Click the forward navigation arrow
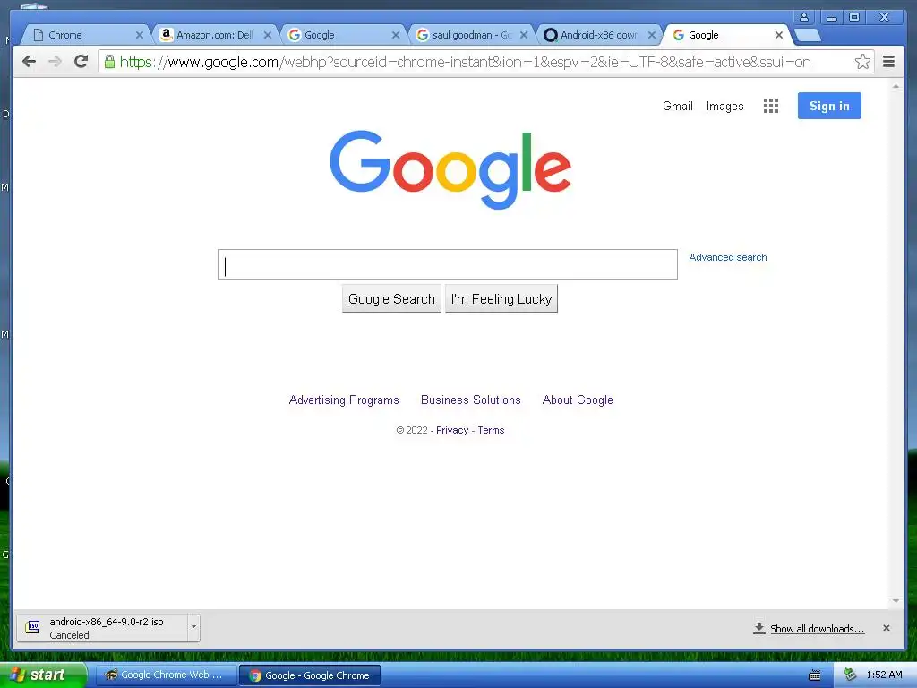917x688 pixels. (55, 62)
